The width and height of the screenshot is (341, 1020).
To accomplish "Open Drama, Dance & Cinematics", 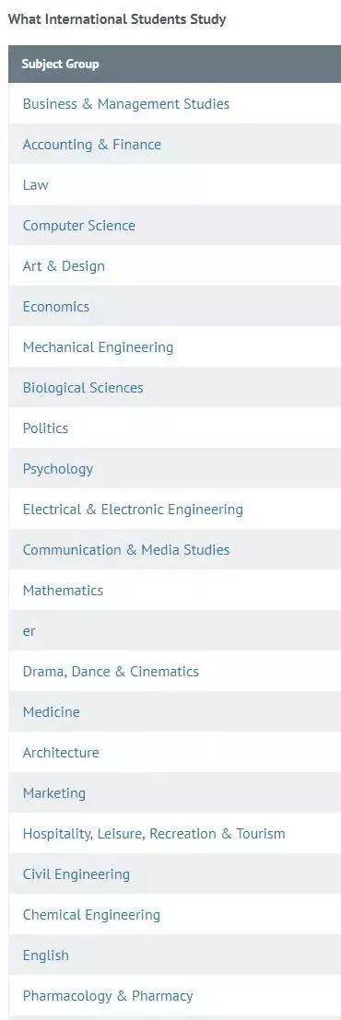I will point(111,672).
